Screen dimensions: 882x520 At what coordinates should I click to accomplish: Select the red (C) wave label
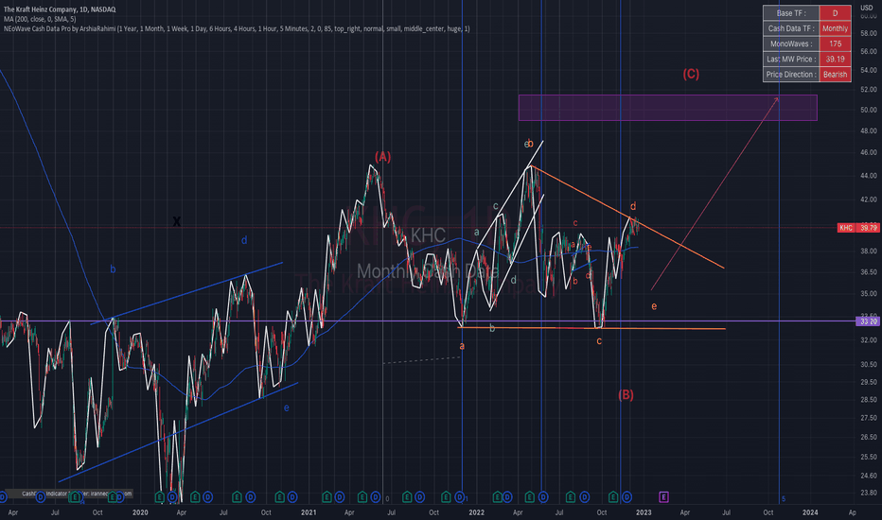691,74
